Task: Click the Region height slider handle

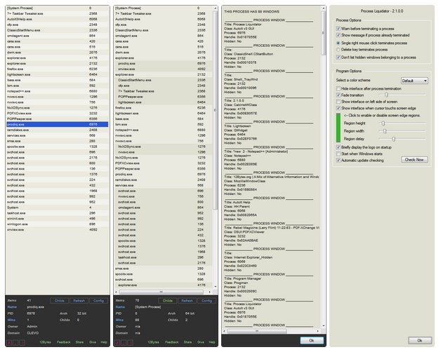Action: (x=383, y=123)
